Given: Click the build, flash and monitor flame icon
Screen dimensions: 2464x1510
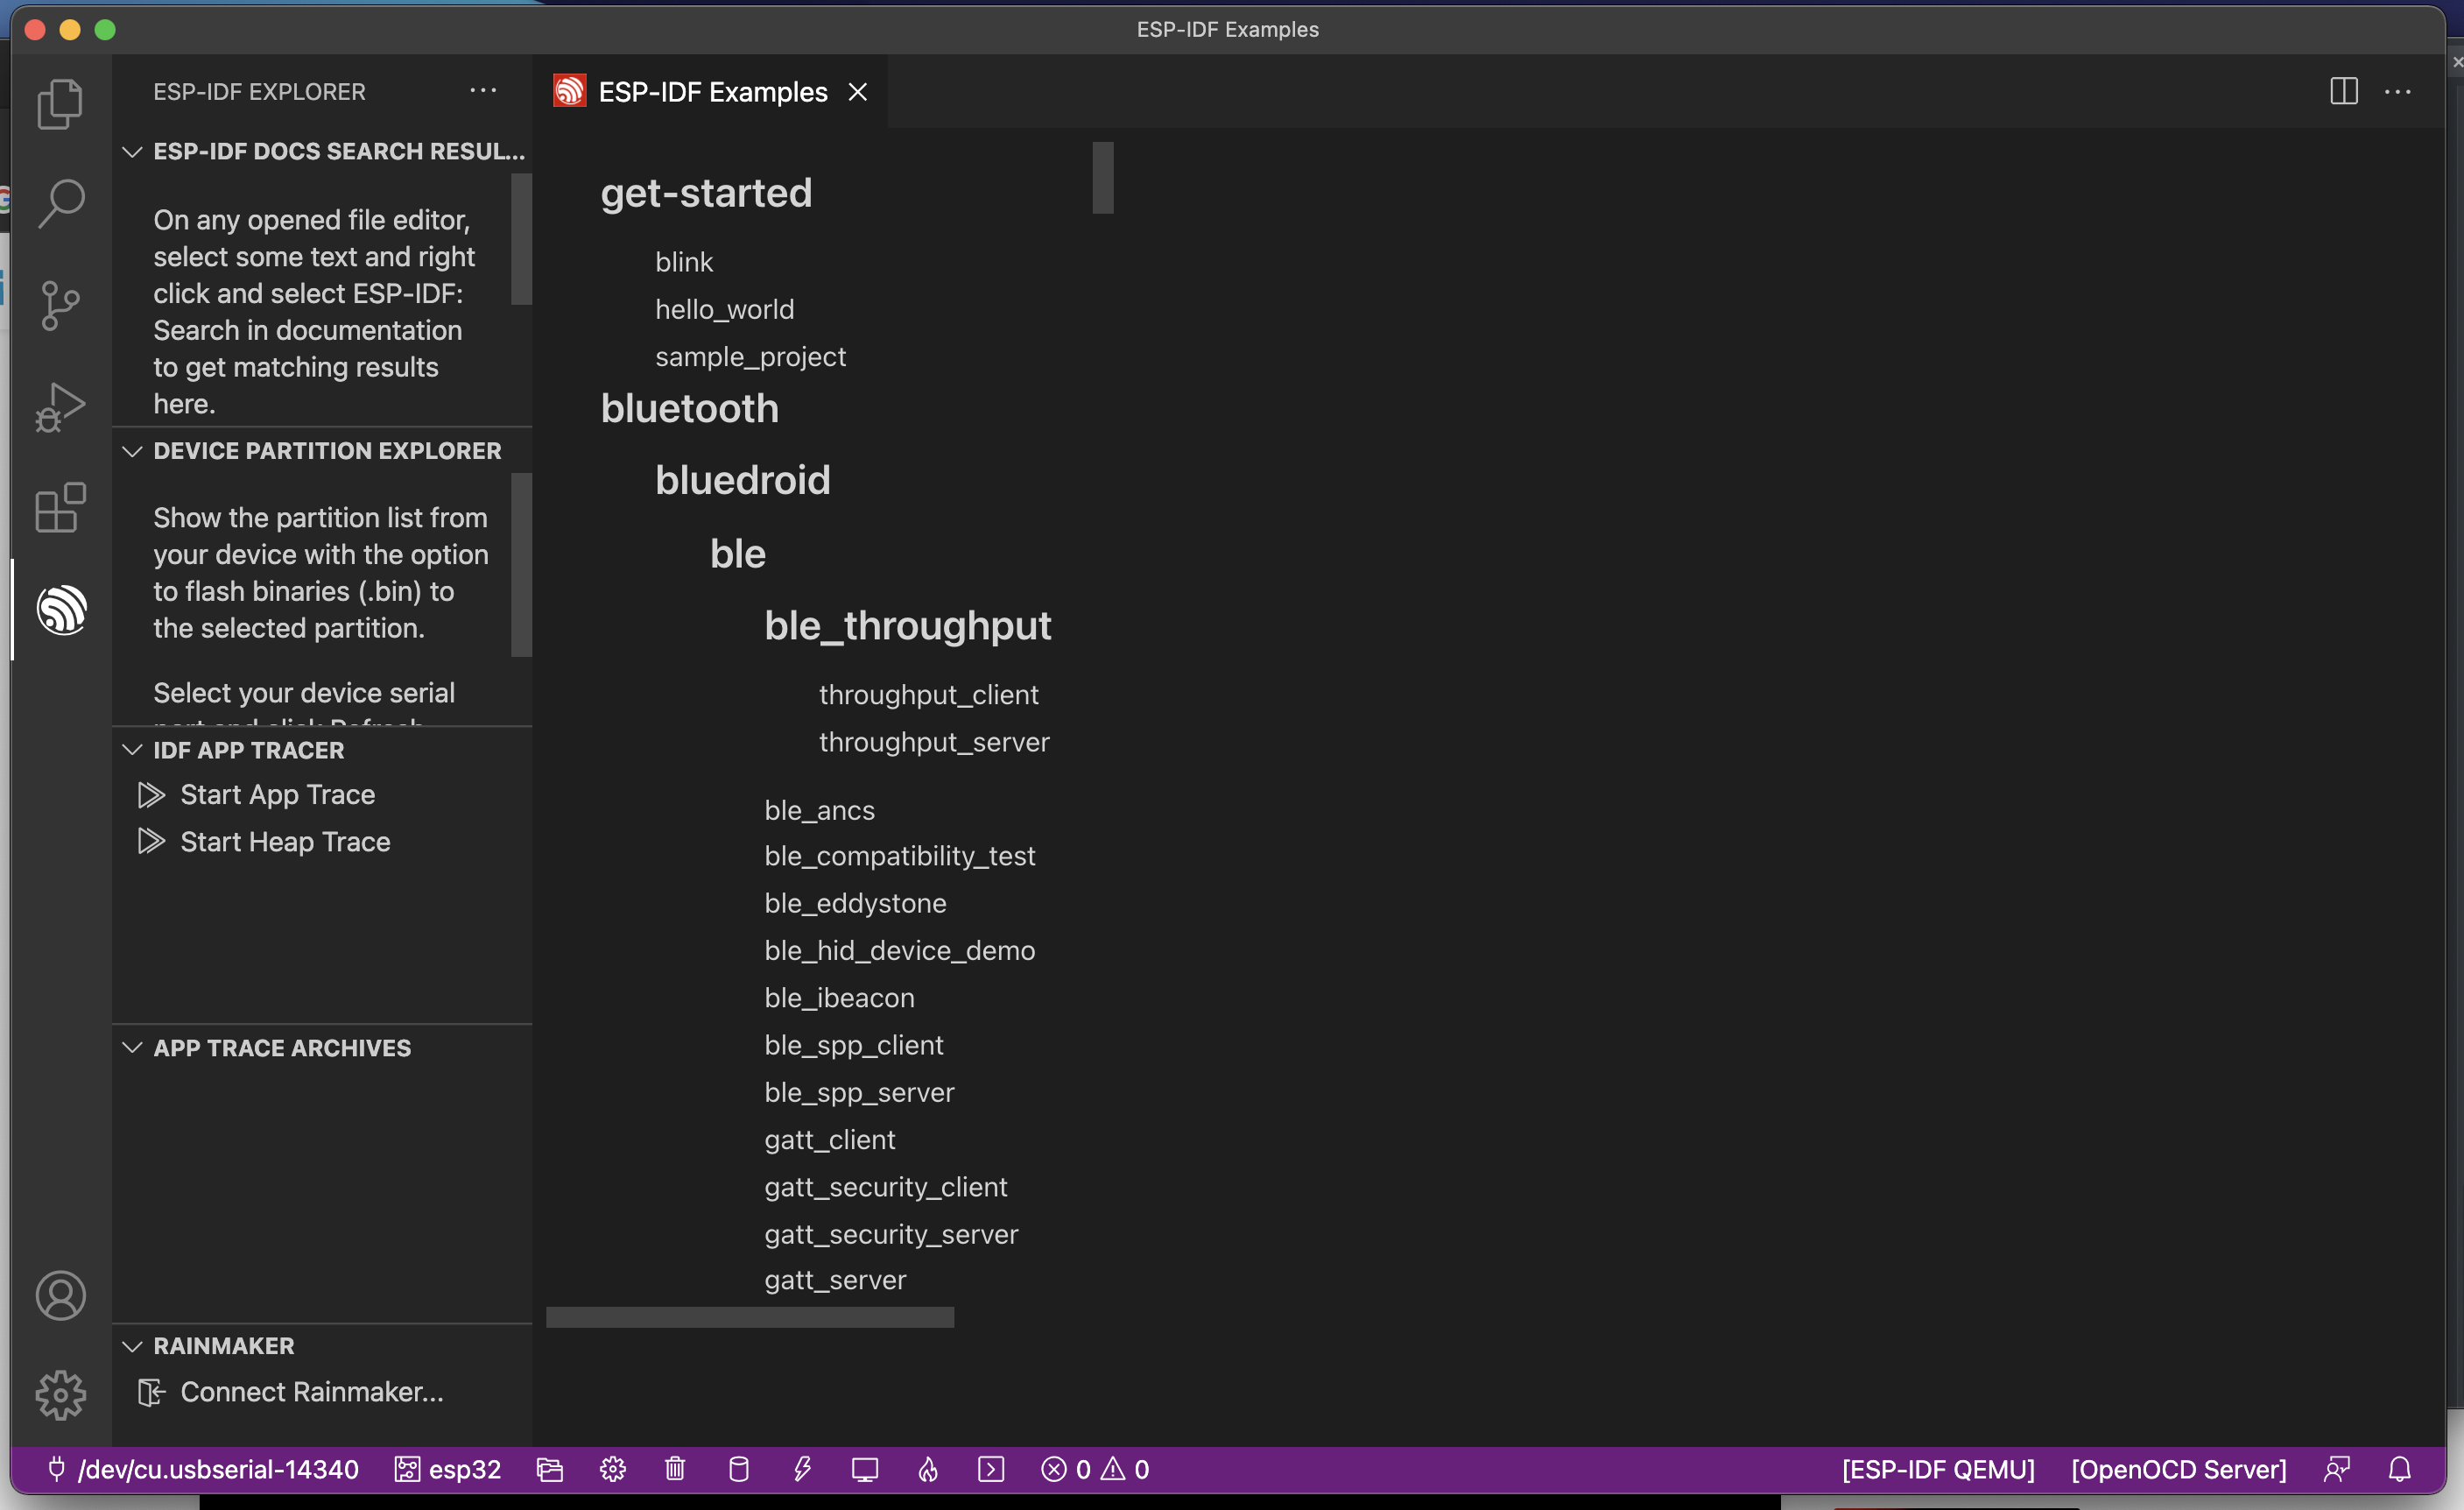Looking at the screenshot, I should click(x=928, y=1469).
